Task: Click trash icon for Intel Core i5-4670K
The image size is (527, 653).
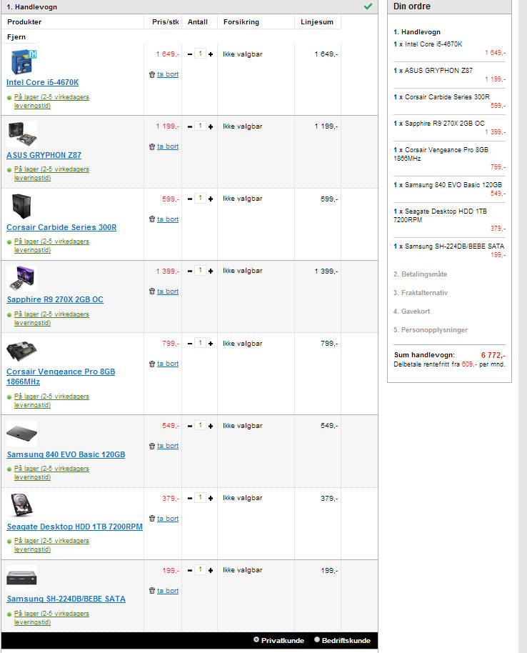Action: tap(152, 74)
